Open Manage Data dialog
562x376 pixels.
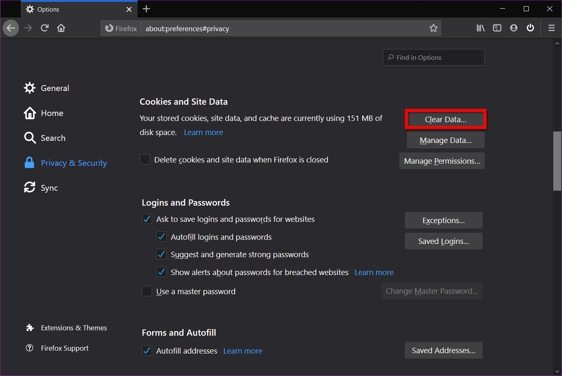point(446,140)
